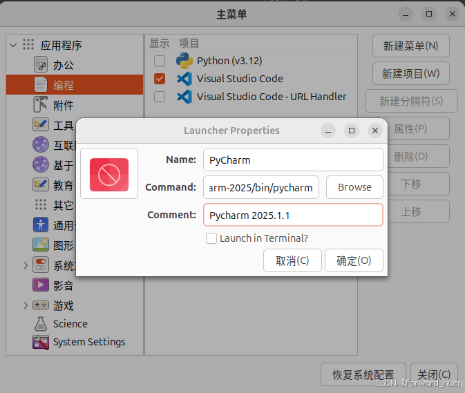Screen dimensions: 465x393
Task: Select the 办公 category icon
Action: click(41, 65)
